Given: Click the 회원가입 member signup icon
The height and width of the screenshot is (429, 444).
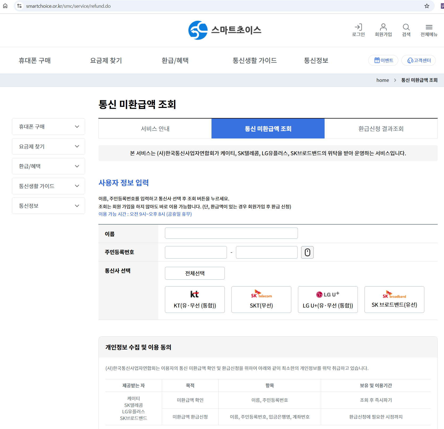Looking at the screenshot, I should [383, 29].
